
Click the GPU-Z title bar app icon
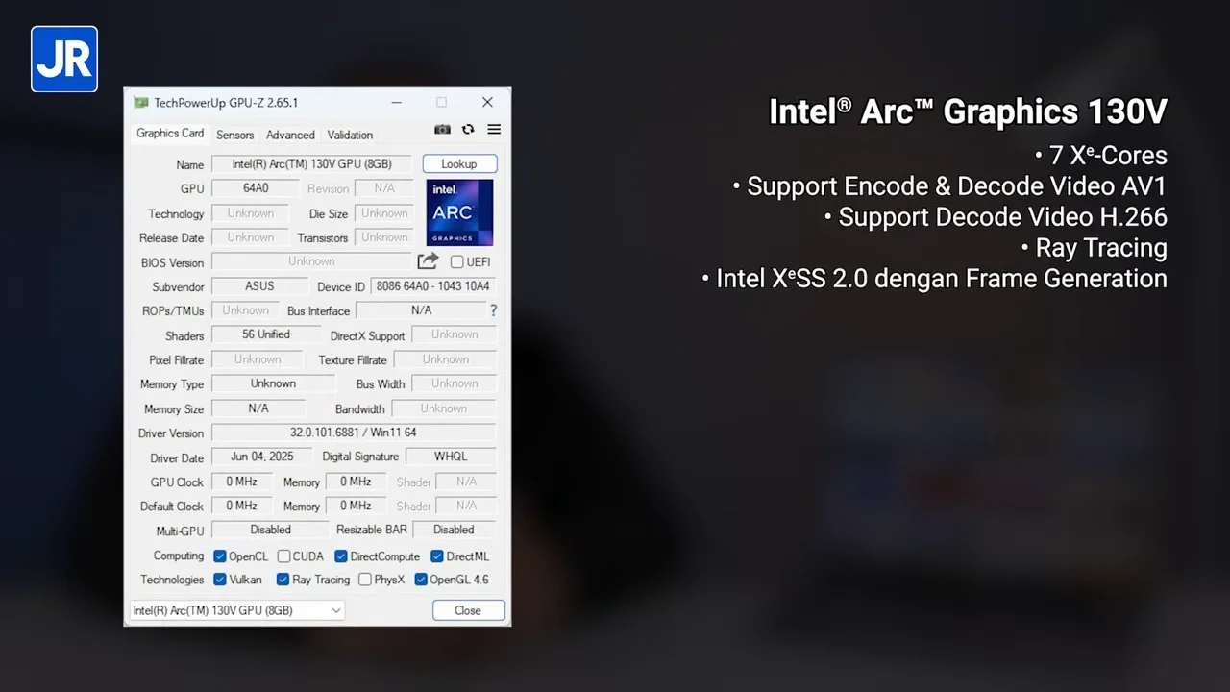[141, 103]
